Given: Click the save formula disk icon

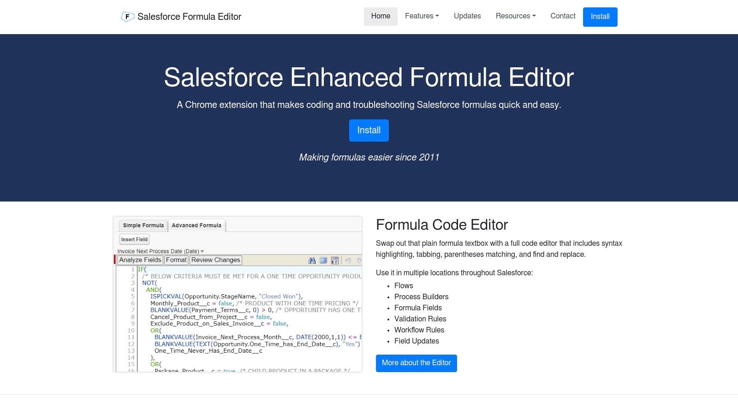Looking at the screenshot, I should click(x=334, y=261).
